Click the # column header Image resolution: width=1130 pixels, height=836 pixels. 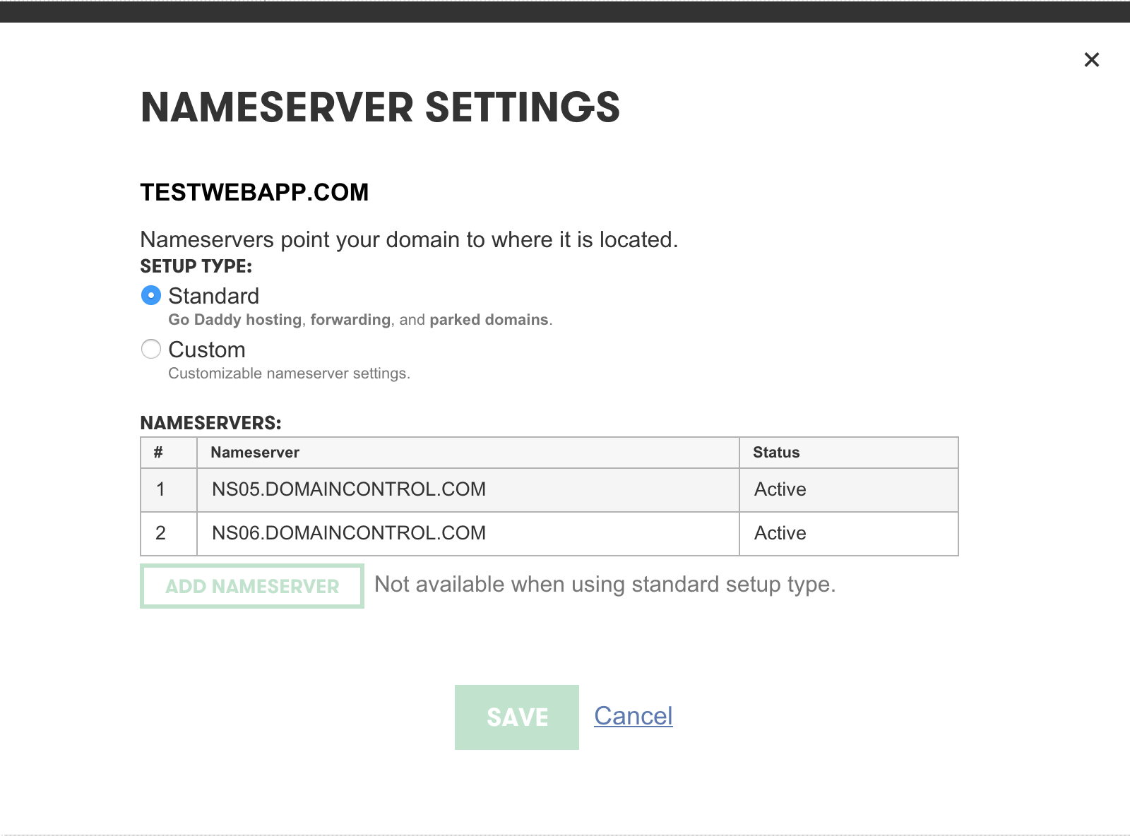tap(158, 453)
